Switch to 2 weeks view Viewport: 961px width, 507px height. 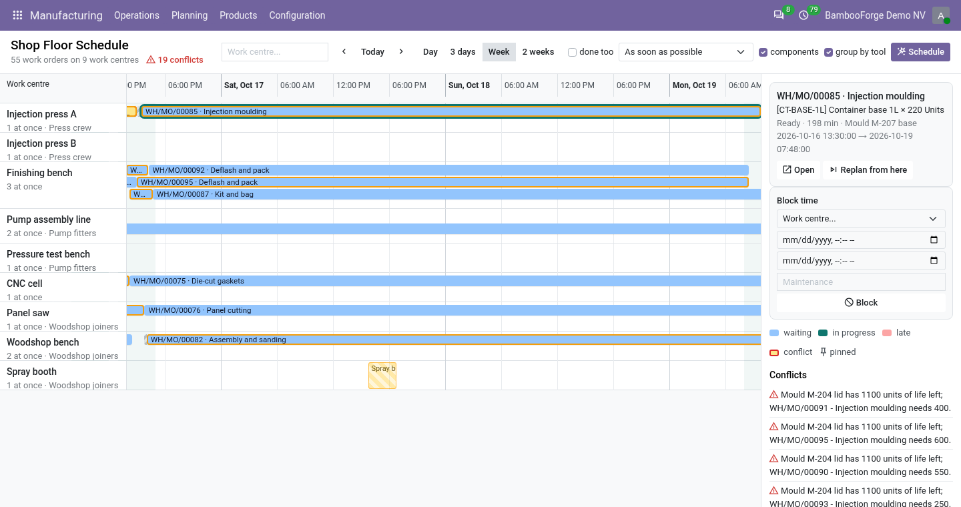pos(538,52)
